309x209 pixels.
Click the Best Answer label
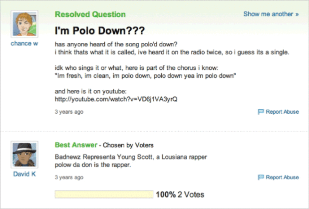(76, 145)
